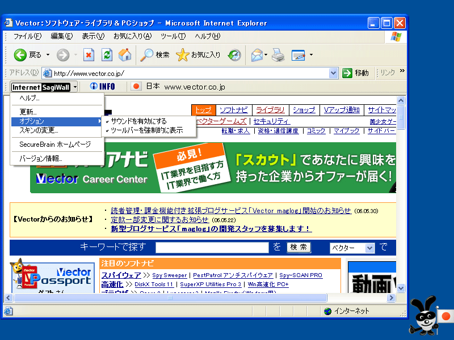Click the 検索 button in keyword search
The width and height of the screenshot is (454, 340).
299,247
